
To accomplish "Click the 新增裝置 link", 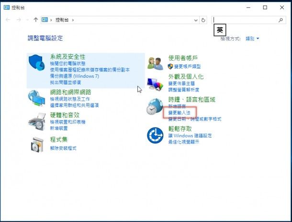I will 59,128.
